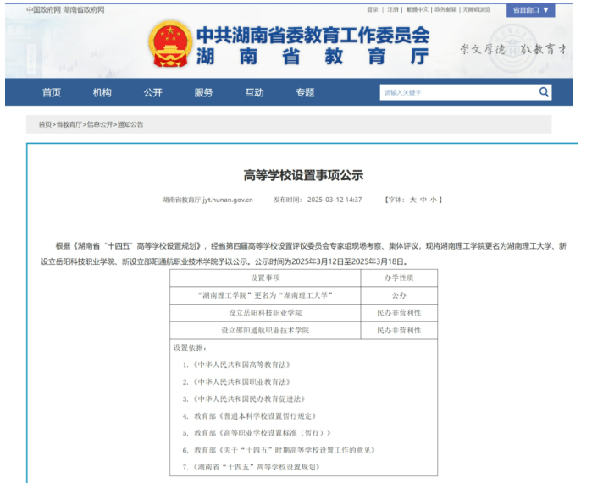
Task: Select the 公开 navigation item
Action: (x=152, y=92)
